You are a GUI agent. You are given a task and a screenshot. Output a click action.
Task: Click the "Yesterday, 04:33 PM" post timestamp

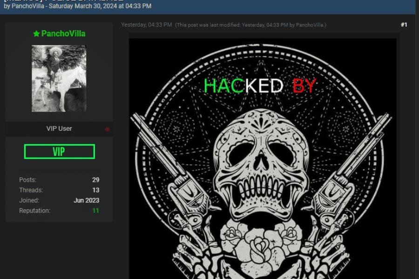pos(147,25)
